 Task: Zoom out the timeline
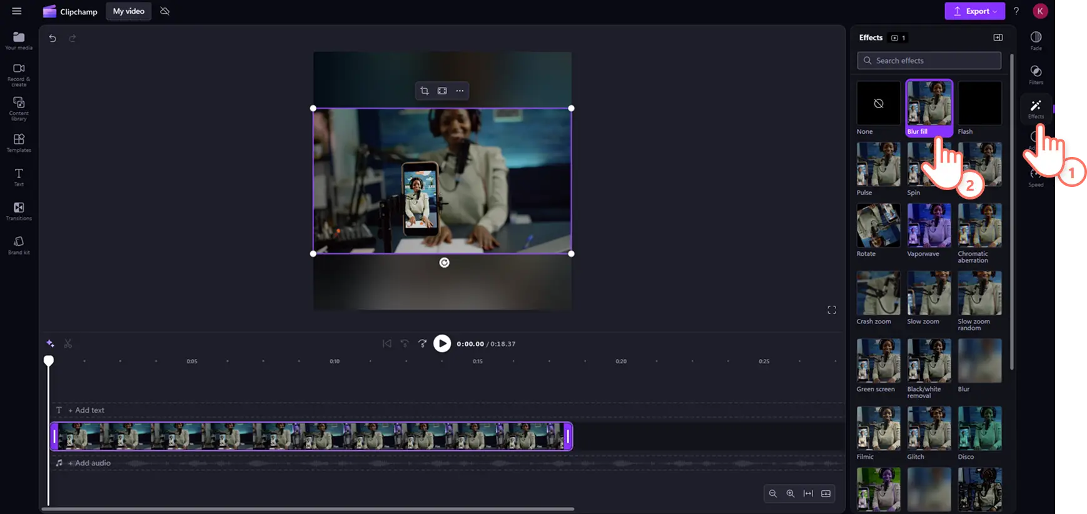point(773,493)
